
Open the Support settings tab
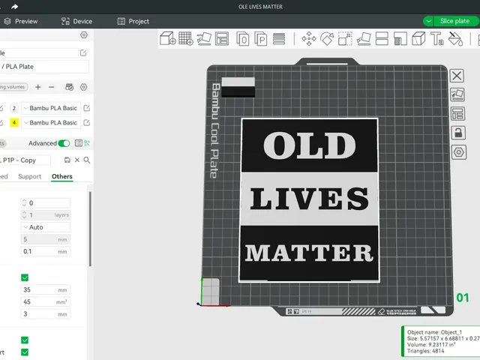coord(29,176)
